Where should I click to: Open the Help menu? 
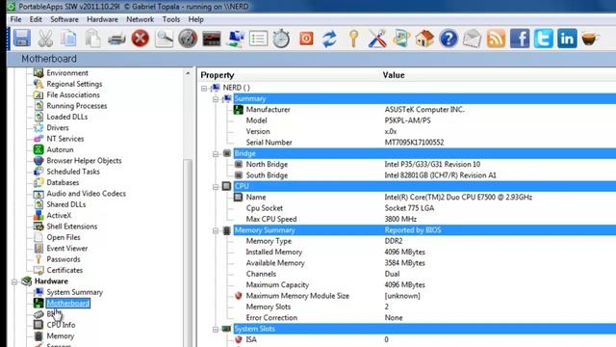click(196, 19)
